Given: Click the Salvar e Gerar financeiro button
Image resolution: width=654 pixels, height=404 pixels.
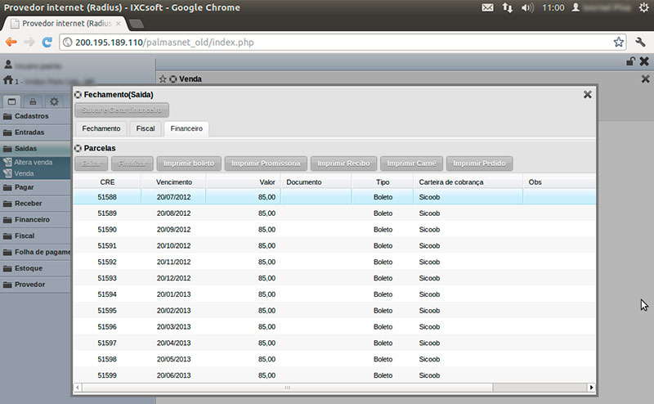Looking at the screenshot, I should coord(122,110).
